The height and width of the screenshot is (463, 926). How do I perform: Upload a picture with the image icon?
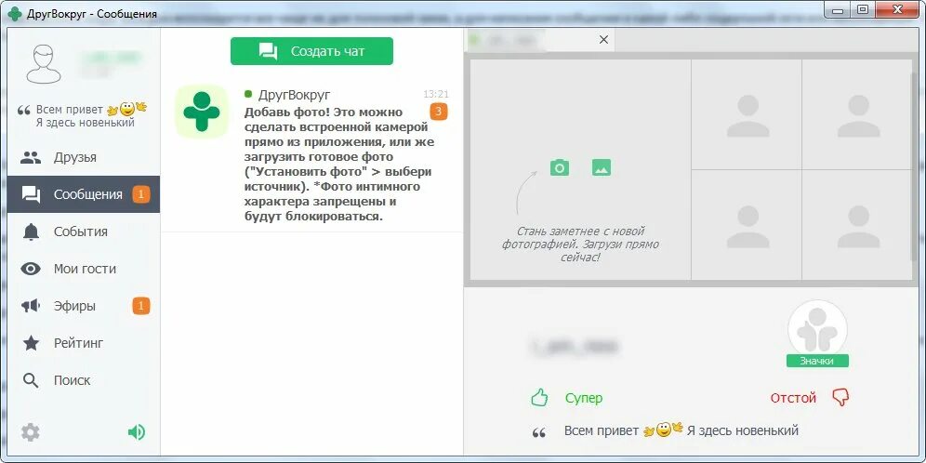tap(602, 167)
